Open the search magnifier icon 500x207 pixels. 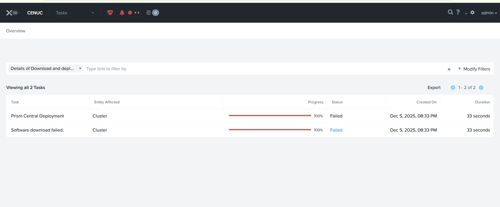click(450, 12)
